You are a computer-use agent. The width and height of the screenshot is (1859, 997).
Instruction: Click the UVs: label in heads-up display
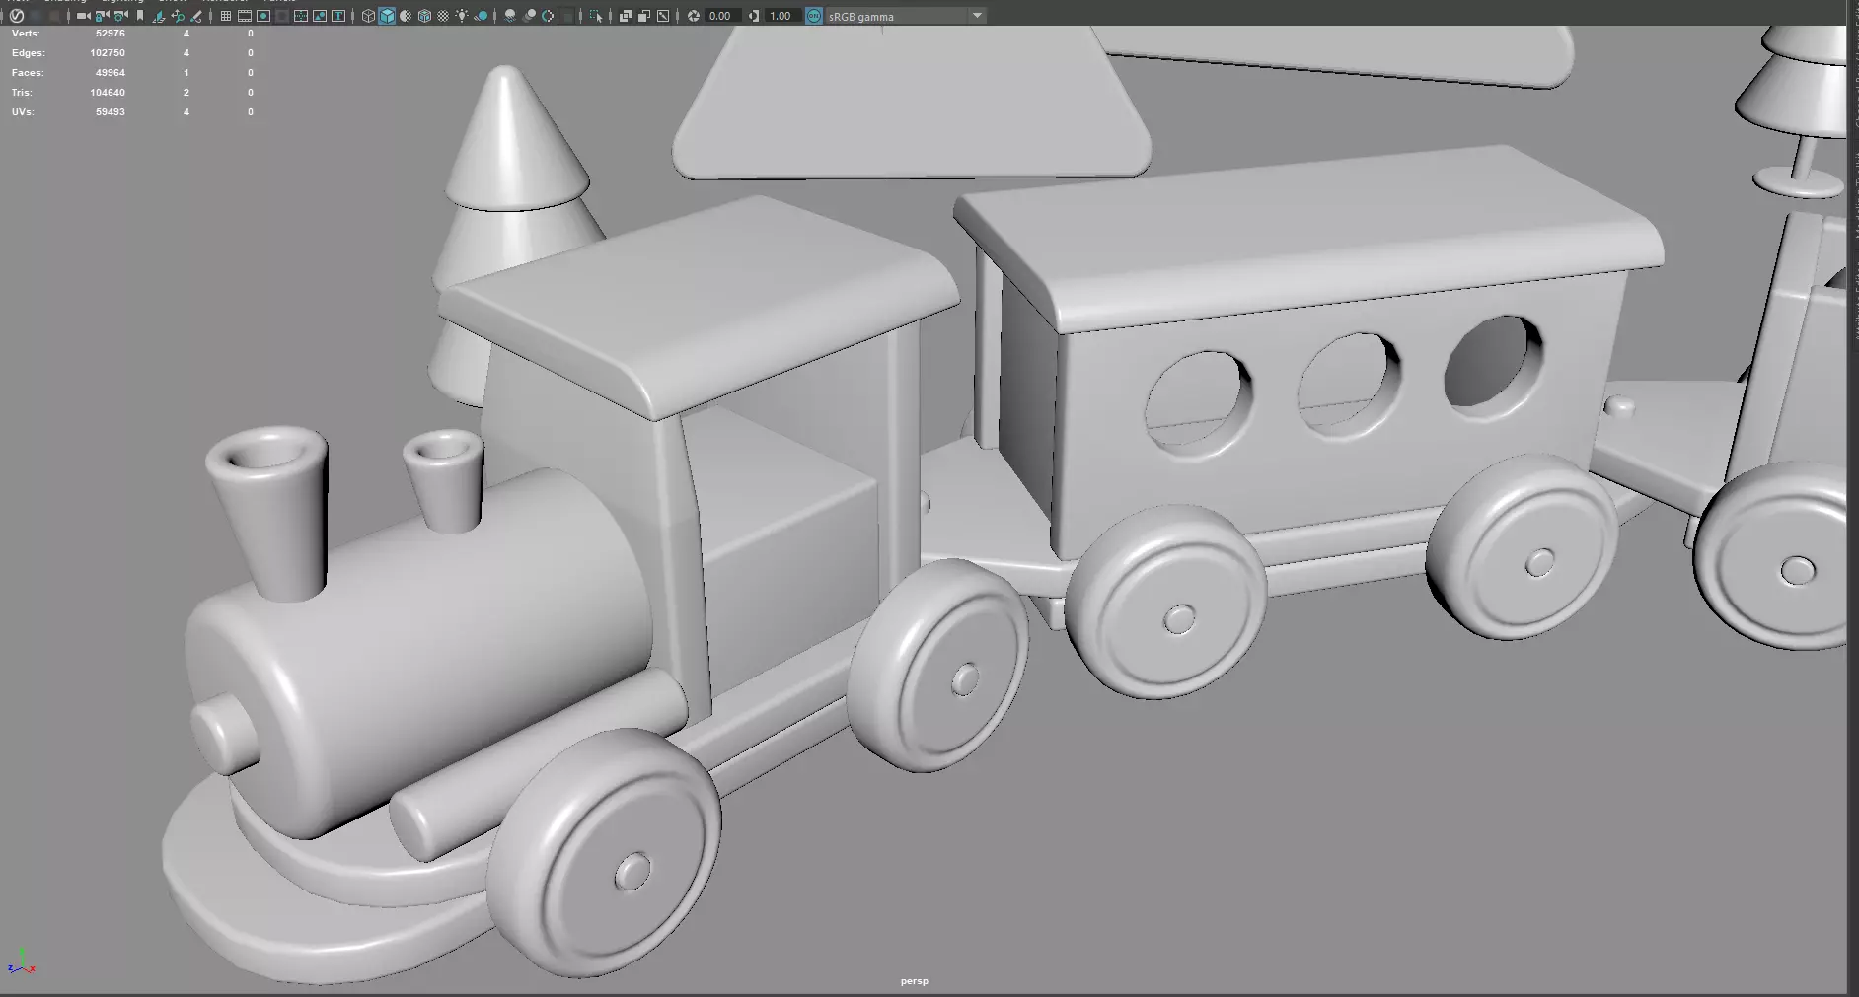pos(23,112)
